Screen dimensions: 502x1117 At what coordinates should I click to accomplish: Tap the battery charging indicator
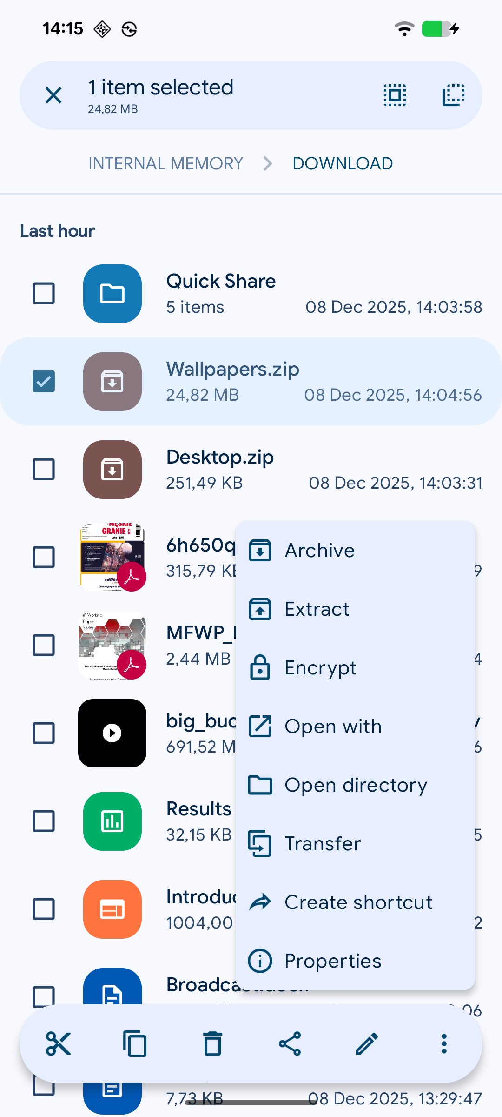pyautogui.click(x=440, y=29)
